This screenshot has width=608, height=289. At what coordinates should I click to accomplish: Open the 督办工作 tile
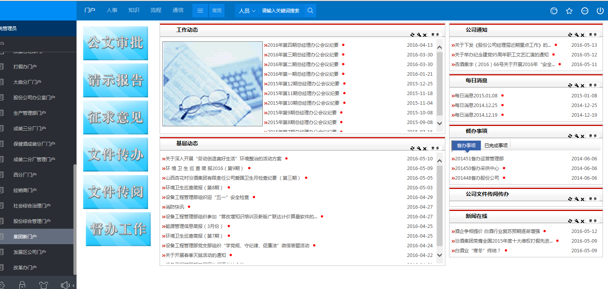[118, 229]
